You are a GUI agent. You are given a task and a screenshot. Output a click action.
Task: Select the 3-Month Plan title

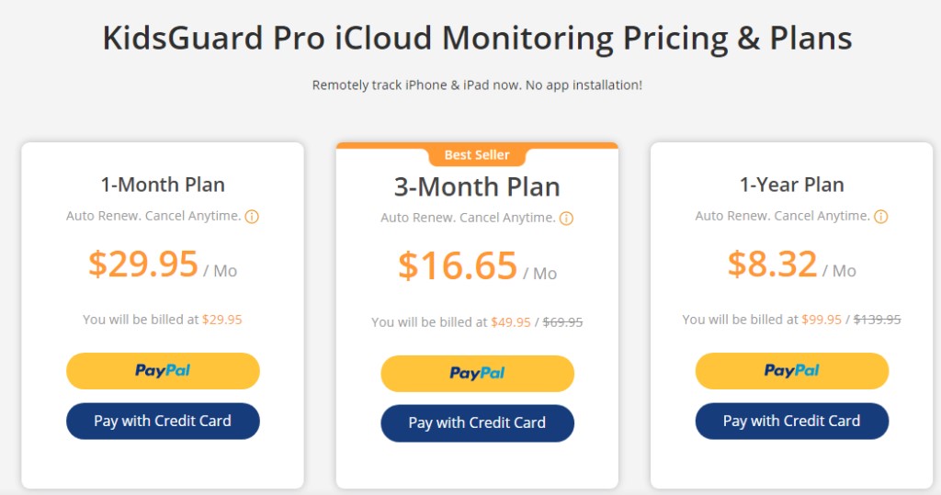[477, 187]
